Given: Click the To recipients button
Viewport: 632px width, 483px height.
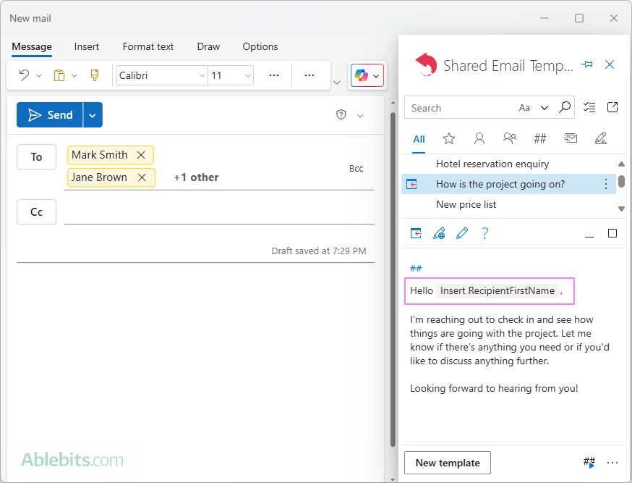Looking at the screenshot, I should click(x=36, y=157).
